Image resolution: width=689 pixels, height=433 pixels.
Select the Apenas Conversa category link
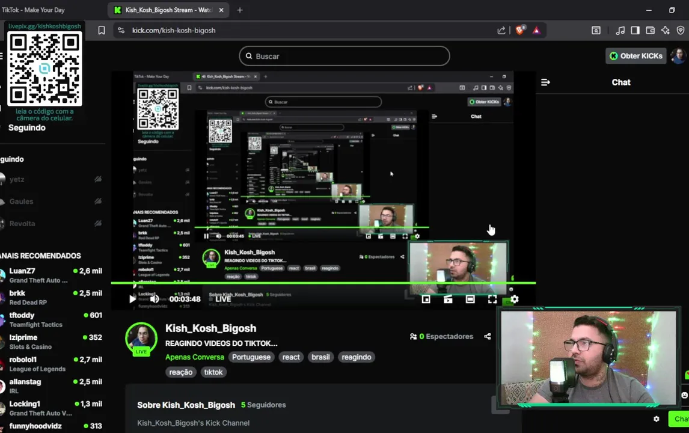click(x=194, y=357)
